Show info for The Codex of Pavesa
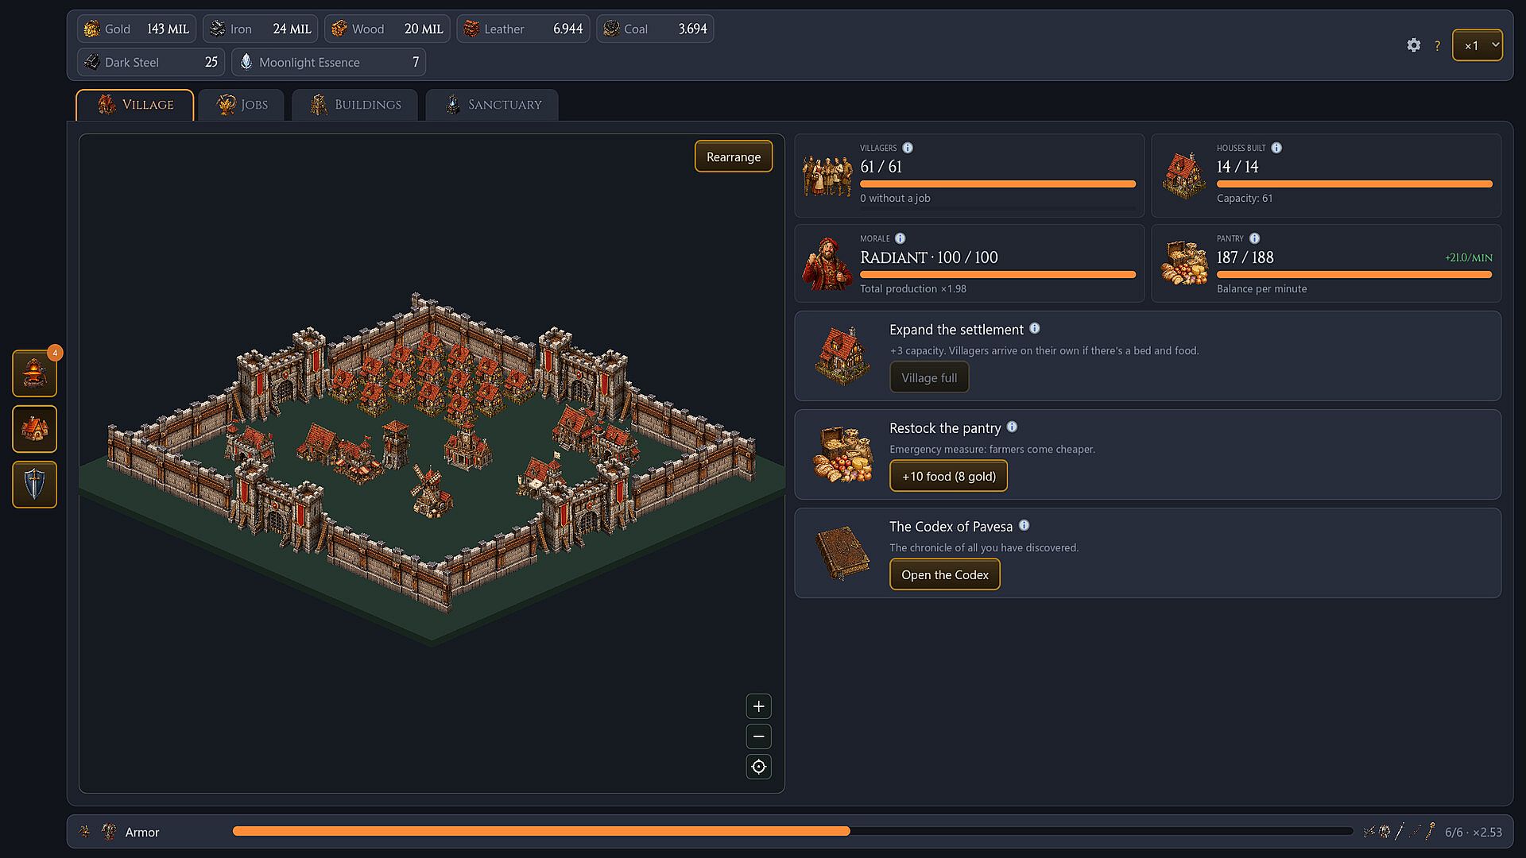 tap(1024, 525)
